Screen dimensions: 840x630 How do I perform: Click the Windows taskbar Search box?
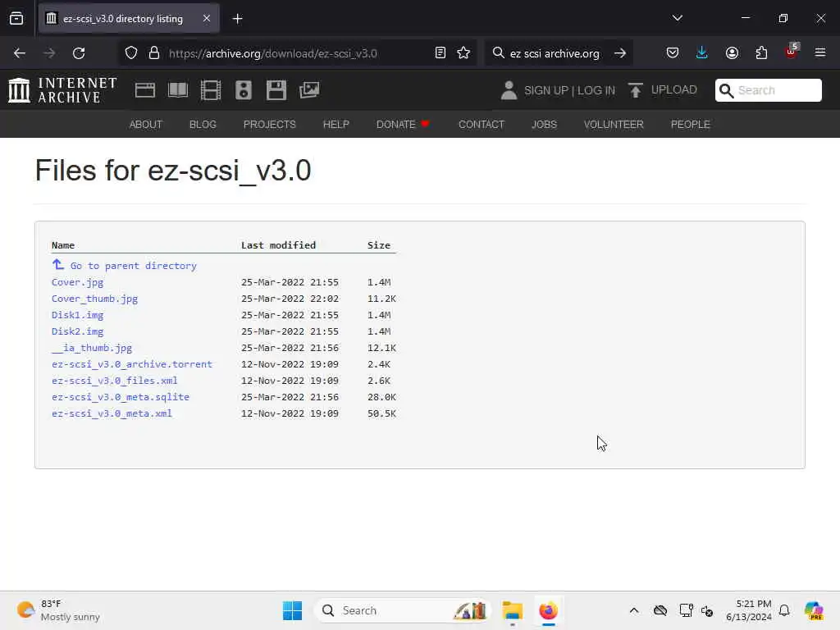coord(403,610)
